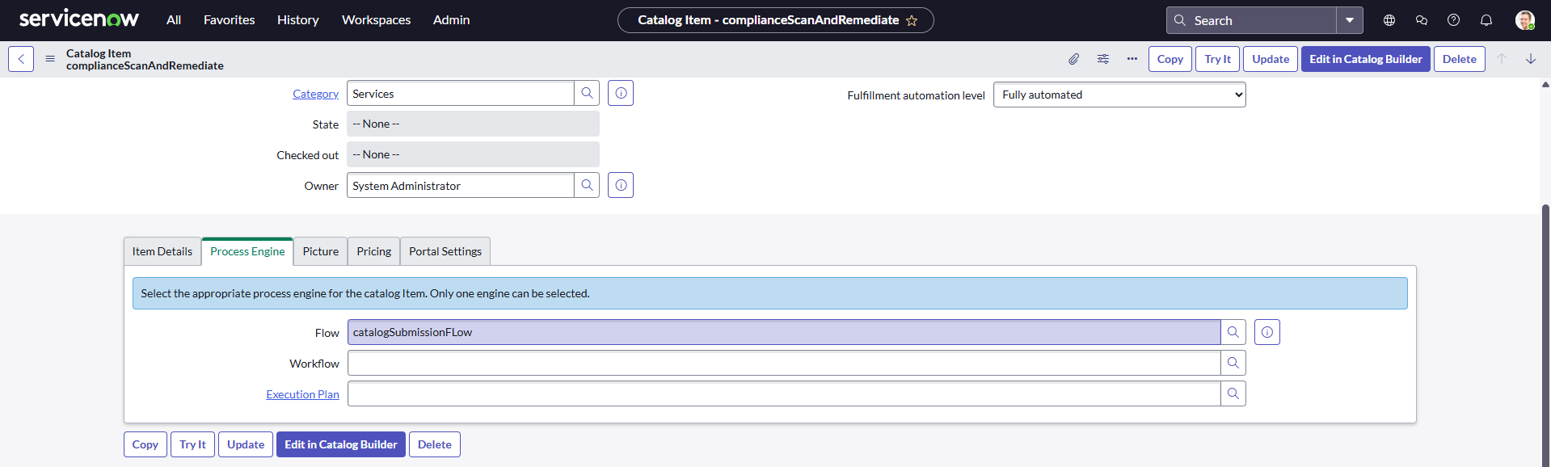
Task: Expand the Fulfillment automation level dropdown
Action: coord(1119,95)
